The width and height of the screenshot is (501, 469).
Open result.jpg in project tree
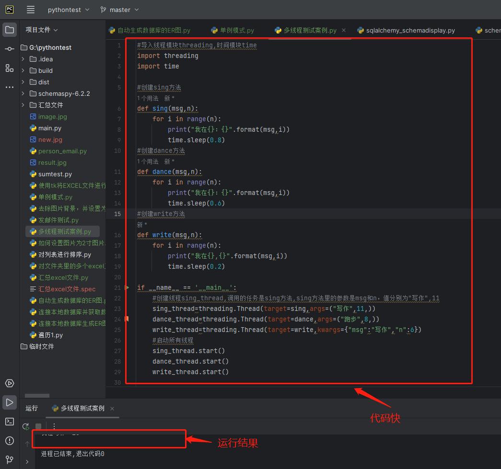(x=48, y=162)
